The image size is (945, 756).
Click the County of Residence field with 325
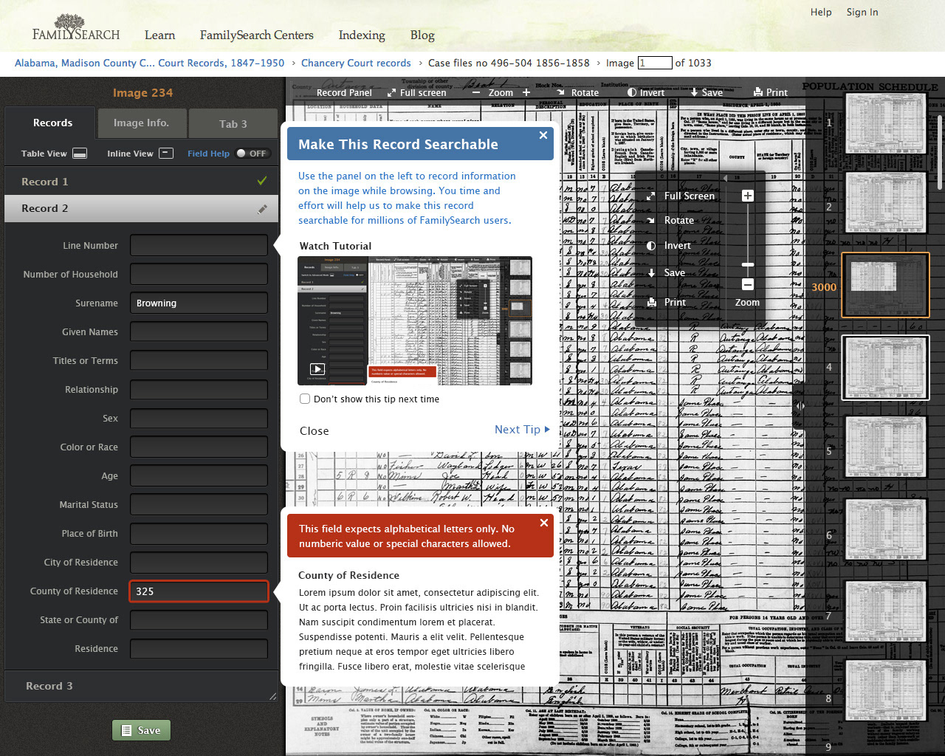199,591
